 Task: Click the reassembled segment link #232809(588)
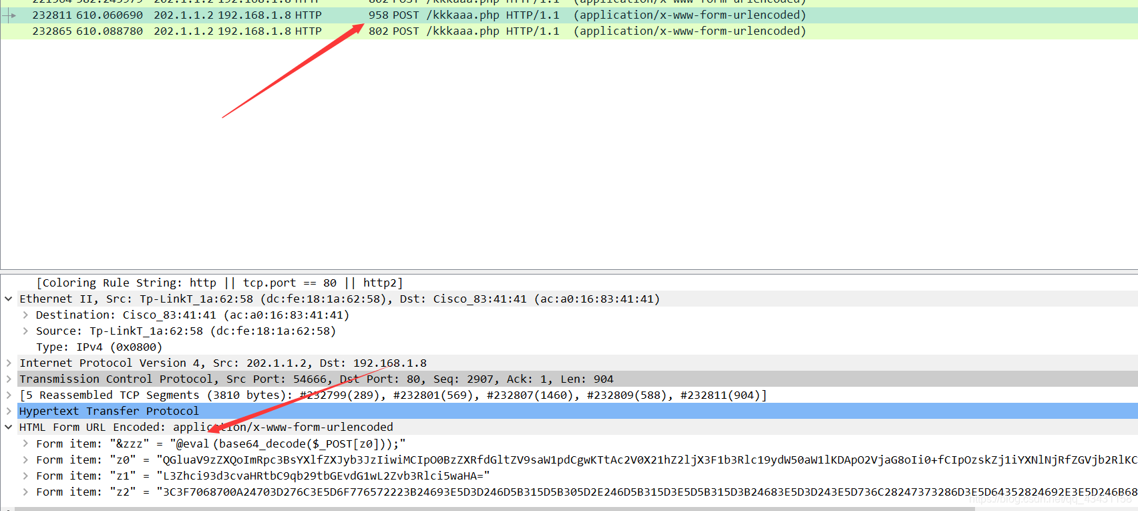(x=626, y=395)
